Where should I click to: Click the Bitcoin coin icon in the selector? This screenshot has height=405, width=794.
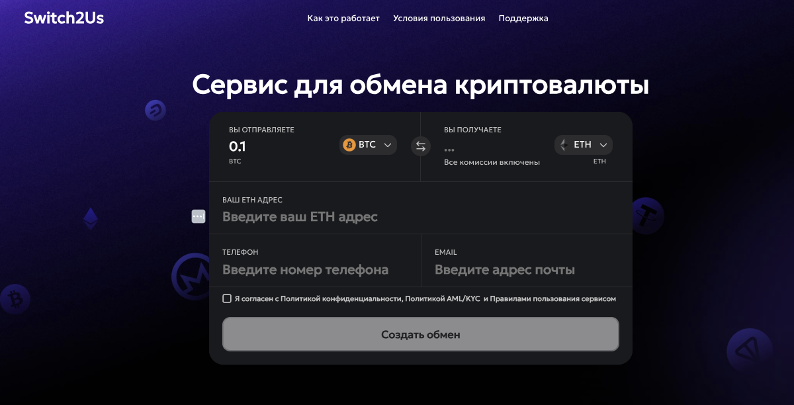[x=349, y=145]
